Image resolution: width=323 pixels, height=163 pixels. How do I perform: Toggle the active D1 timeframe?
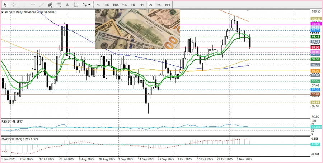tap(151, 5)
